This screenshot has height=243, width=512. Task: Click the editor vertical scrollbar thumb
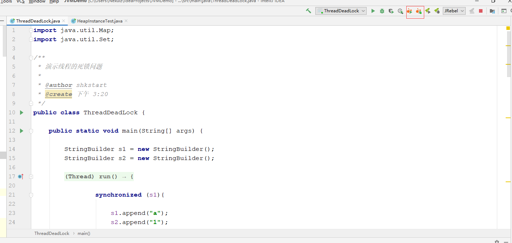[x=509, y=54]
